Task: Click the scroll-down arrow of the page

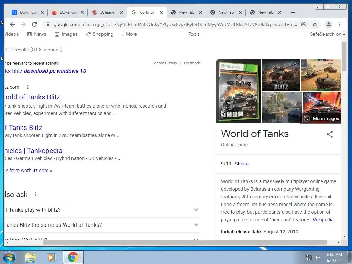Action: click(344, 236)
